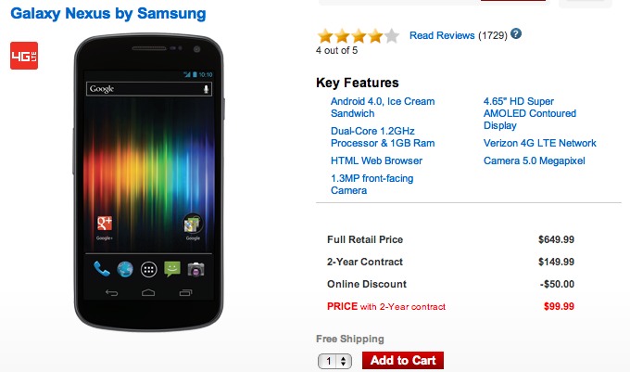The width and height of the screenshot is (630, 372).
Task: Click the Galaxy Nexus phone image
Action: [148, 186]
